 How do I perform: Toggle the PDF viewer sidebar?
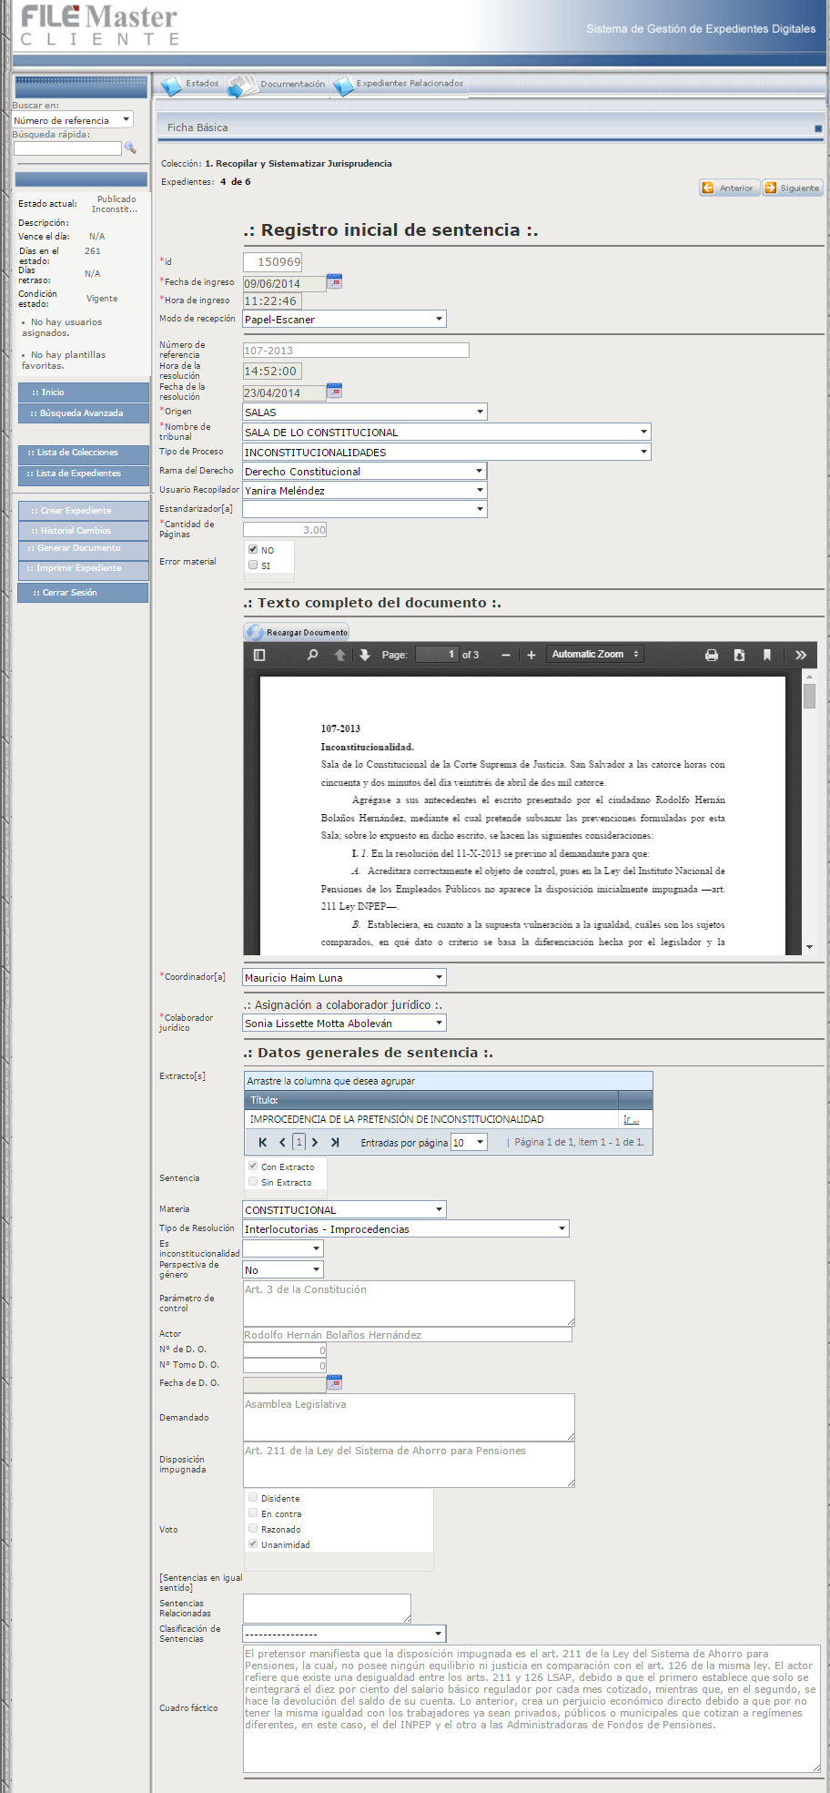259,655
